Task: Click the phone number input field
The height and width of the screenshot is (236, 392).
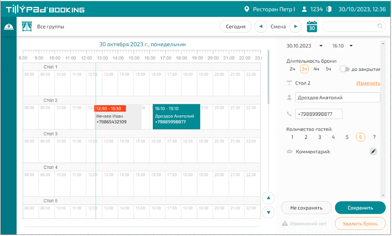Action: pyautogui.click(x=318, y=114)
